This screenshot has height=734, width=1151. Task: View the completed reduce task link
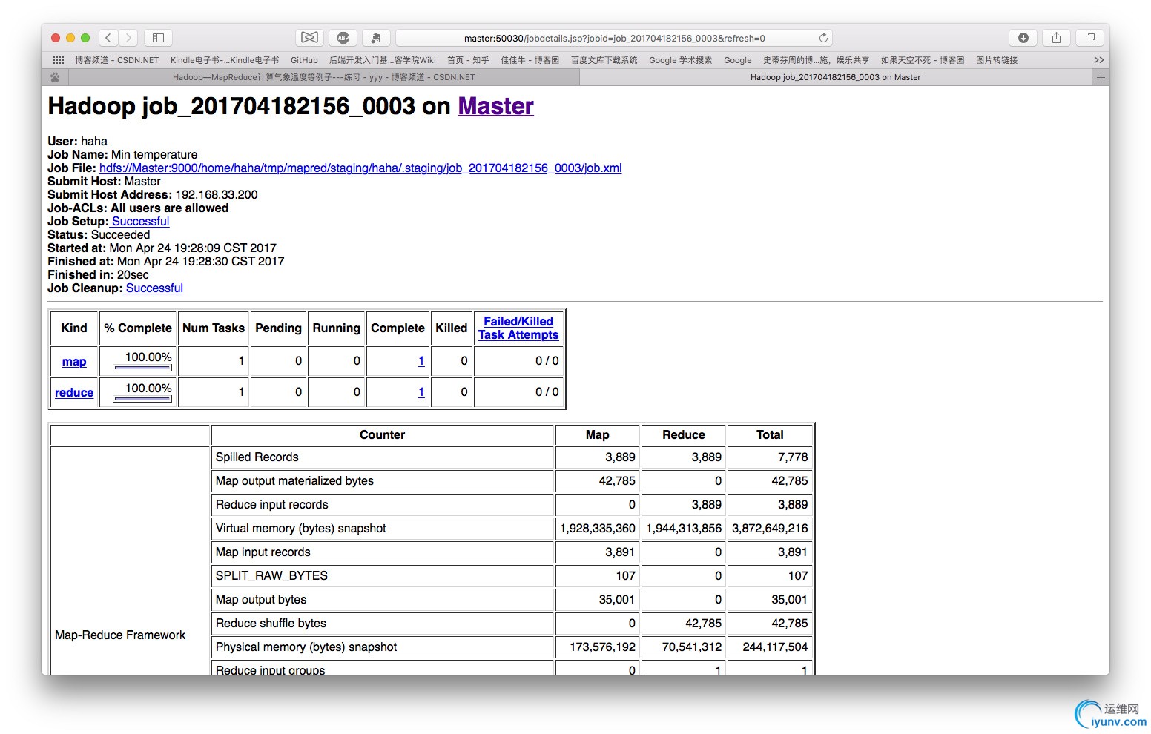[421, 392]
